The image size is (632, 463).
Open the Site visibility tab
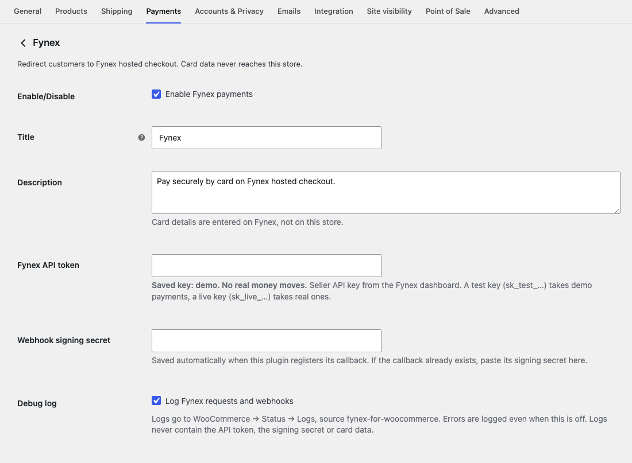click(x=390, y=11)
